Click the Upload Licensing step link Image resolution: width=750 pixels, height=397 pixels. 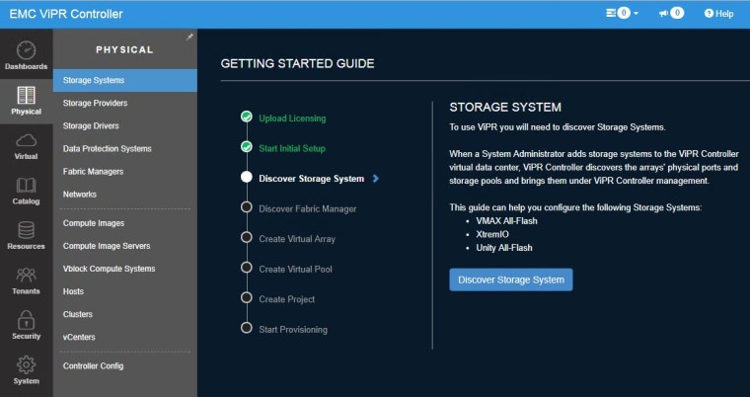292,119
